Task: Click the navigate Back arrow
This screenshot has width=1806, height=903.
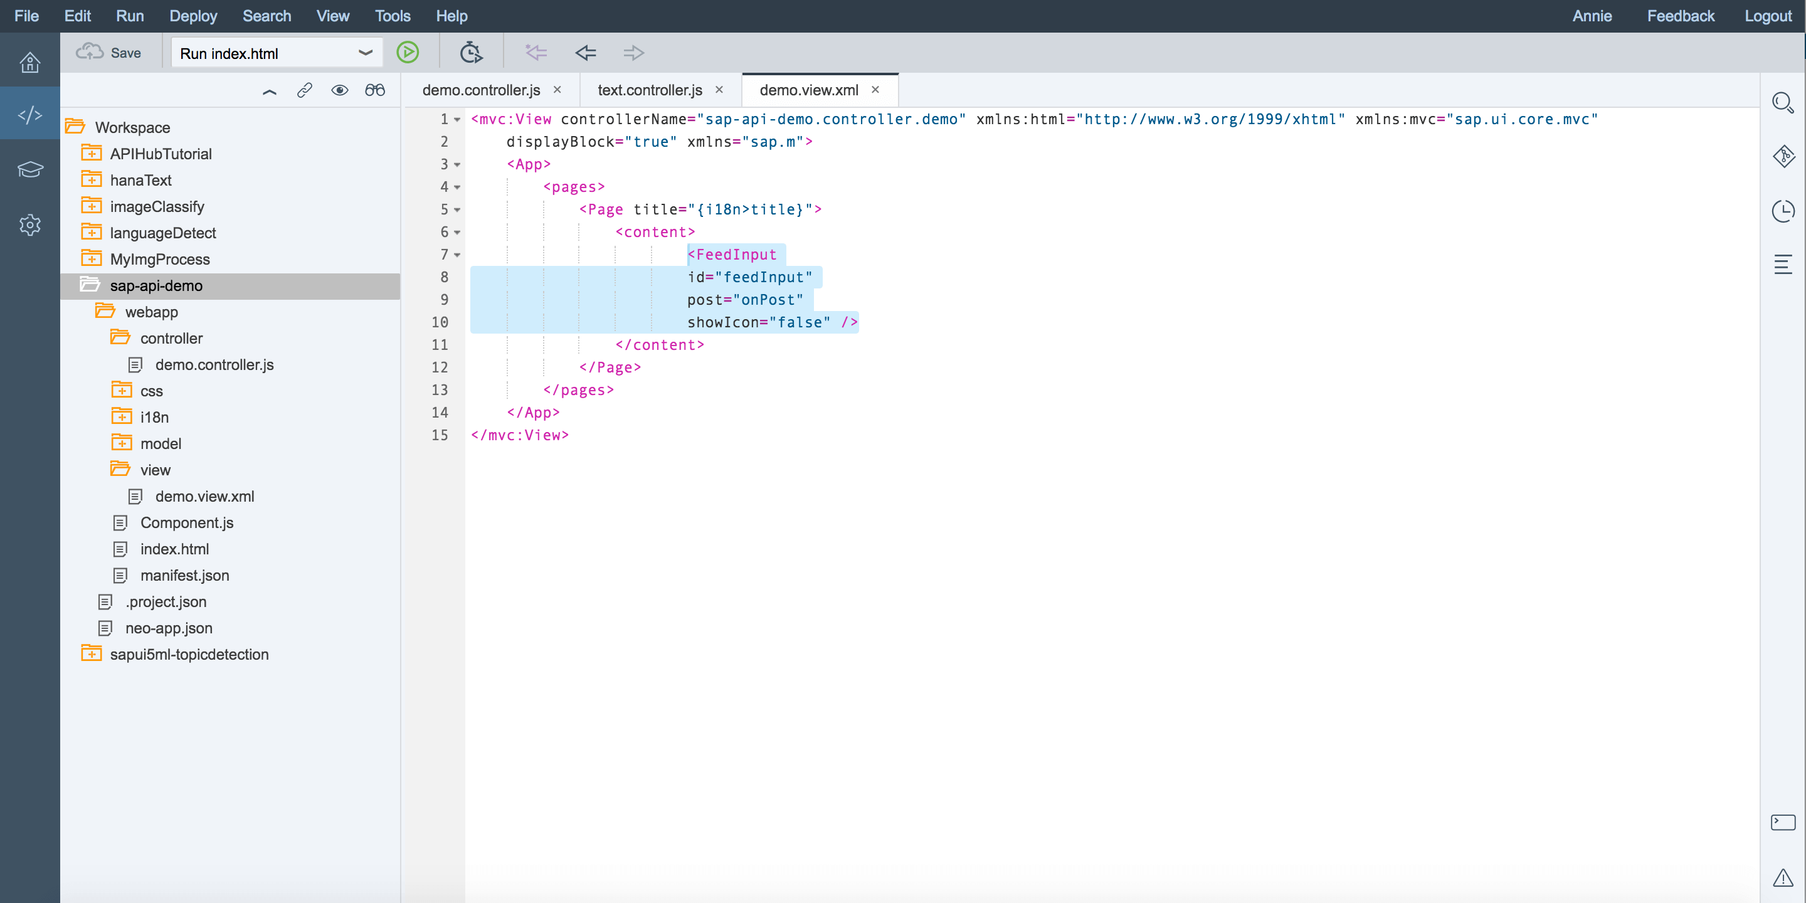Action: point(586,53)
